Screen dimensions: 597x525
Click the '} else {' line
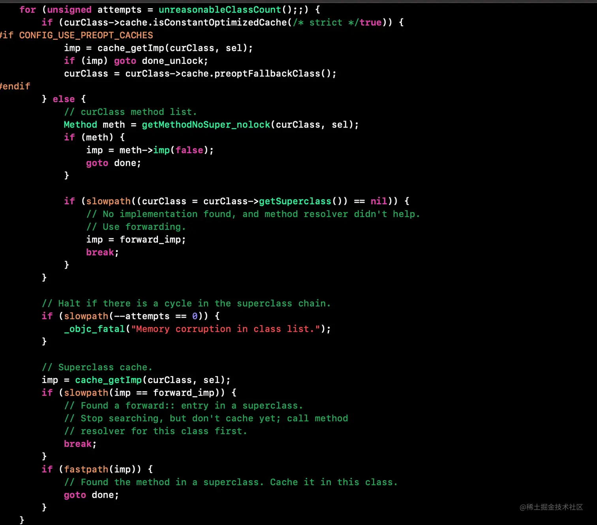tap(64, 99)
